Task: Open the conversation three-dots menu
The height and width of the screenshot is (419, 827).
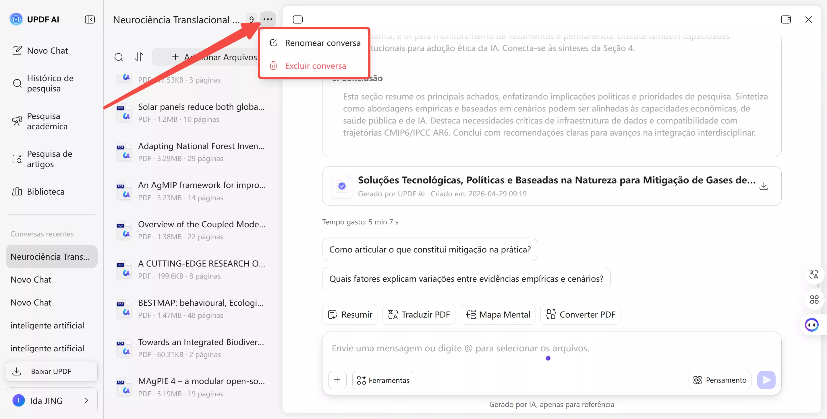Action: click(x=268, y=19)
